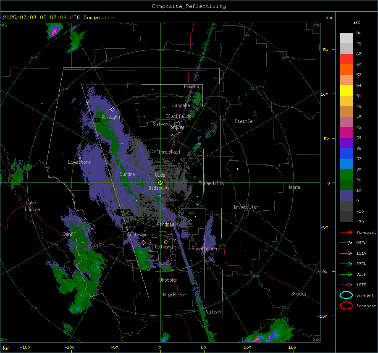Click the Hanna city label
The width and height of the screenshot is (378, 353).
coord(294,187)
